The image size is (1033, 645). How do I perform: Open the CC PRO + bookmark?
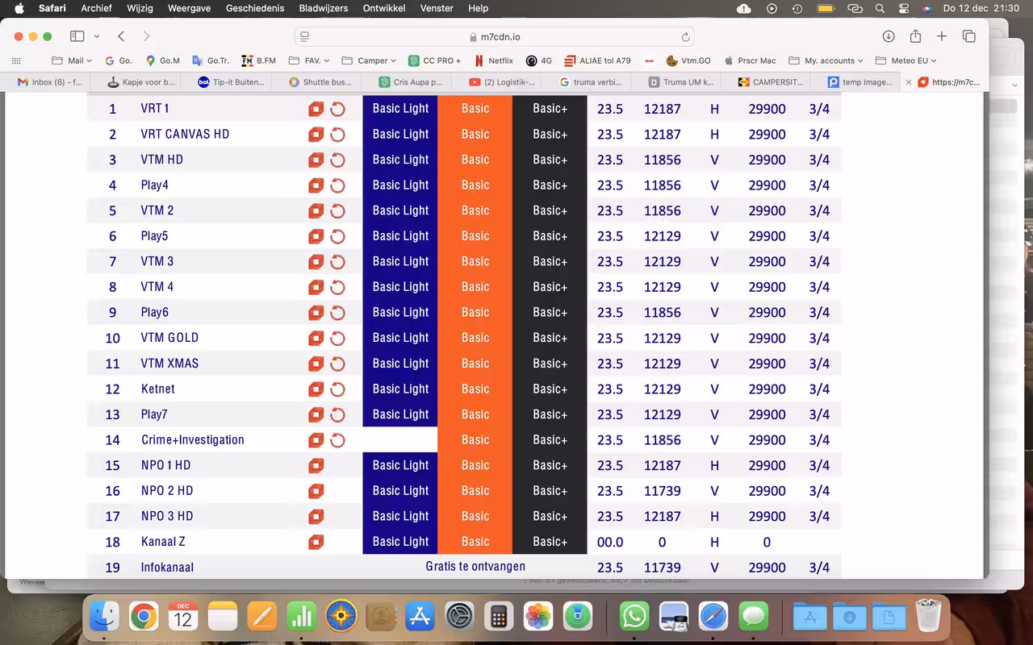pyautogui.click(x=435, y=60)
